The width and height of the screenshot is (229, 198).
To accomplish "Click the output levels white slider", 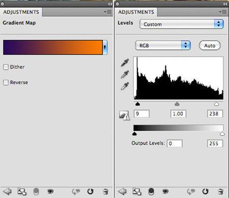I will [222, 134].
